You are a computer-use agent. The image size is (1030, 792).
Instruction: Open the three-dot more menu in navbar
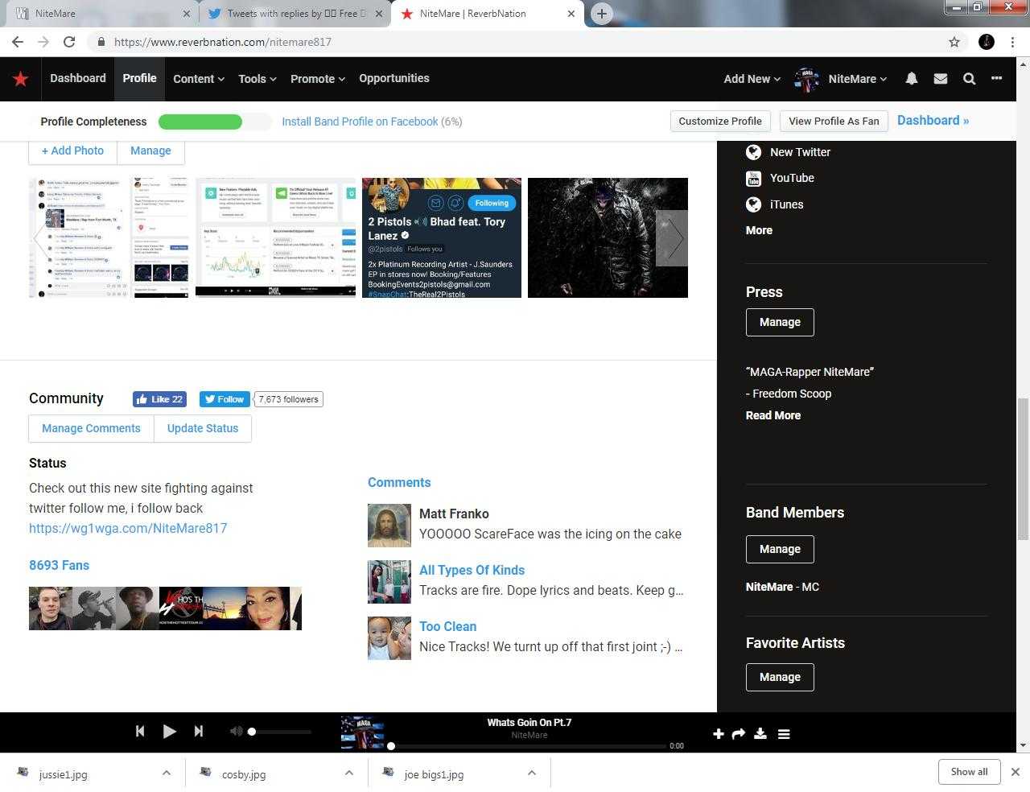click(996, 78)
